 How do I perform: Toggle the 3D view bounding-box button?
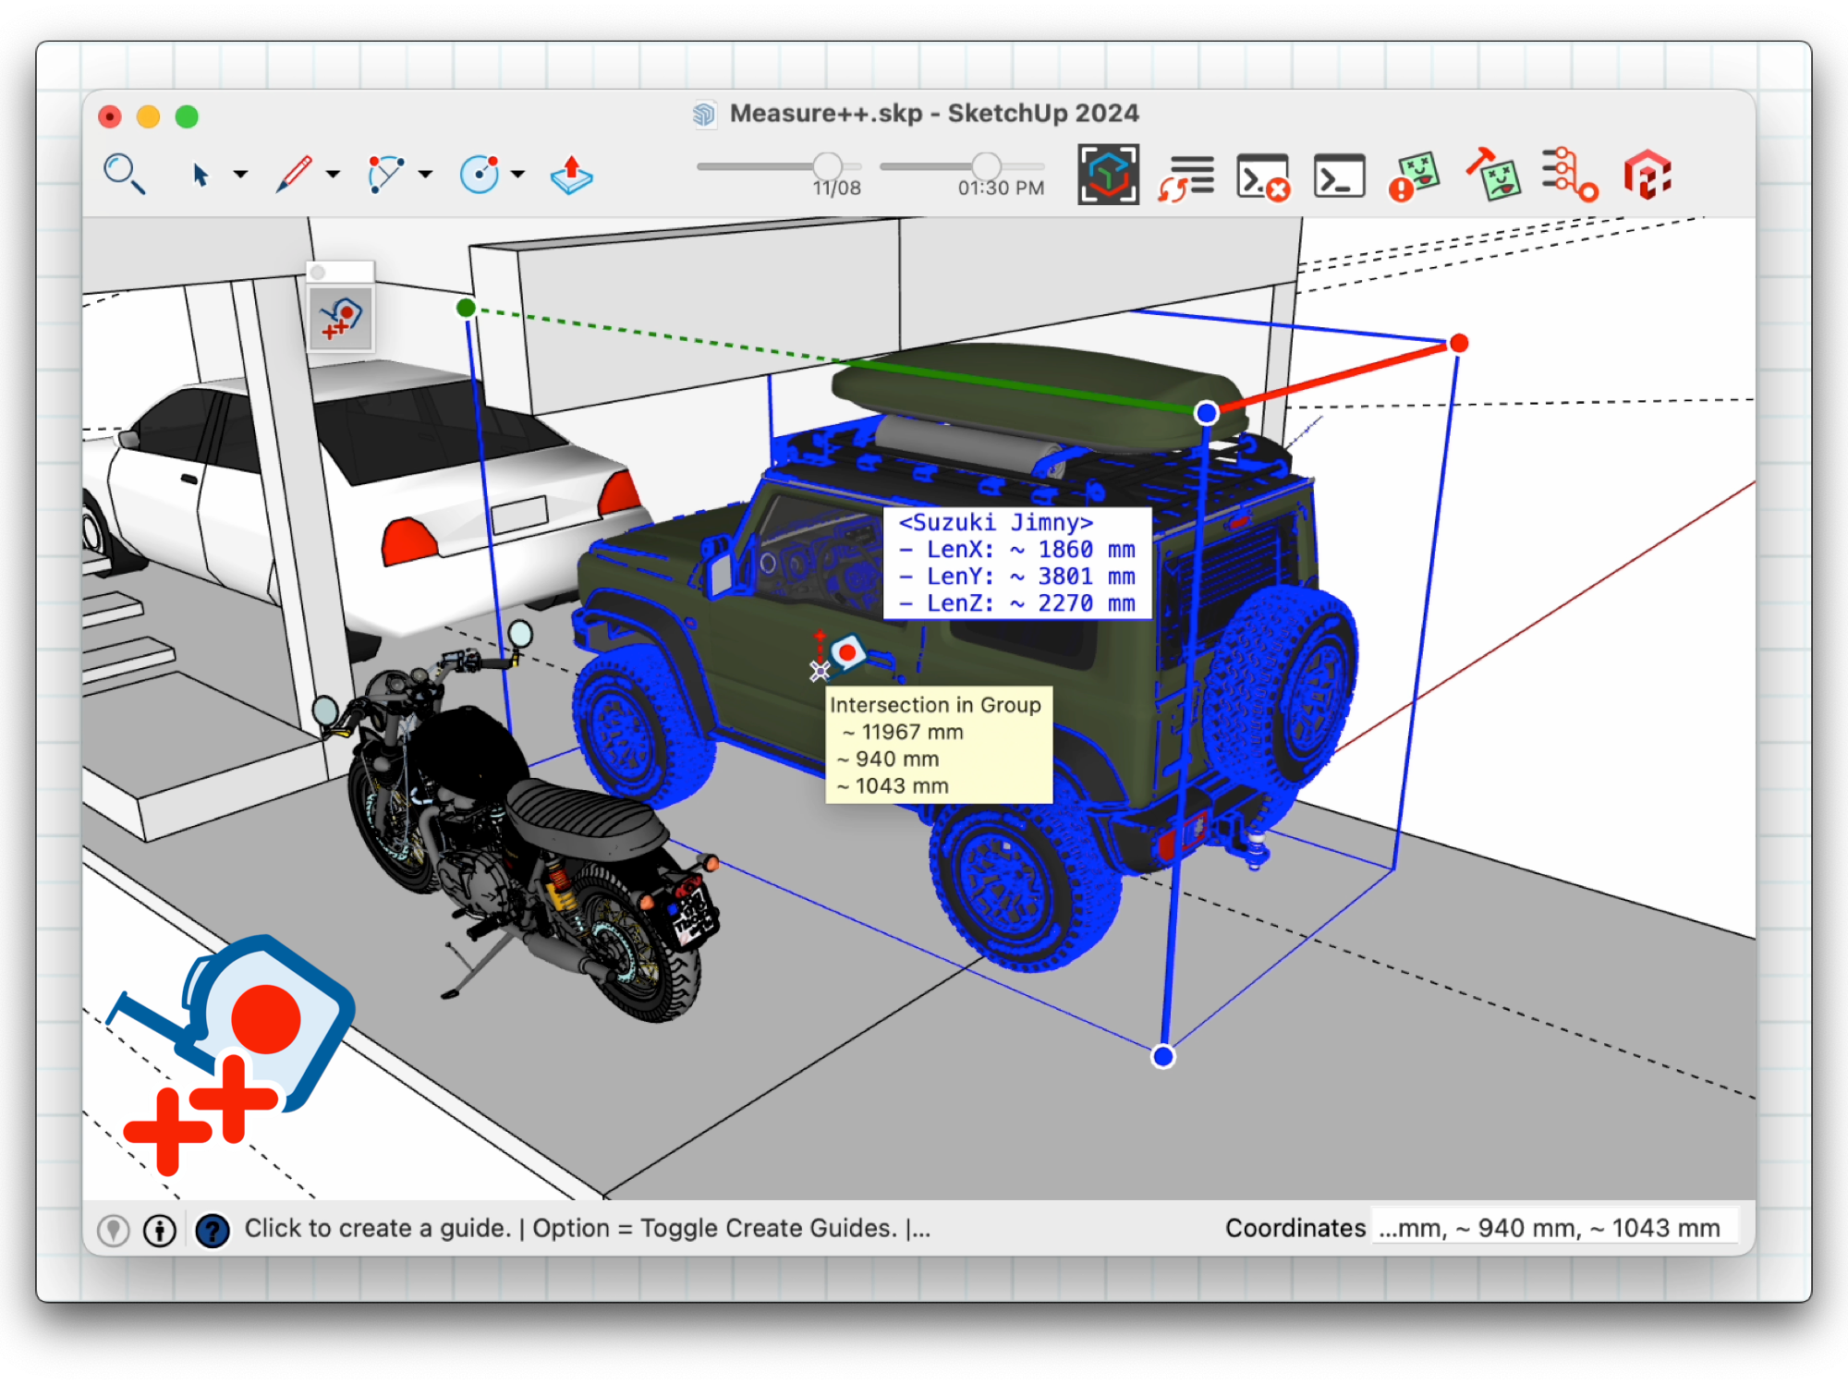coord(1108,175)
